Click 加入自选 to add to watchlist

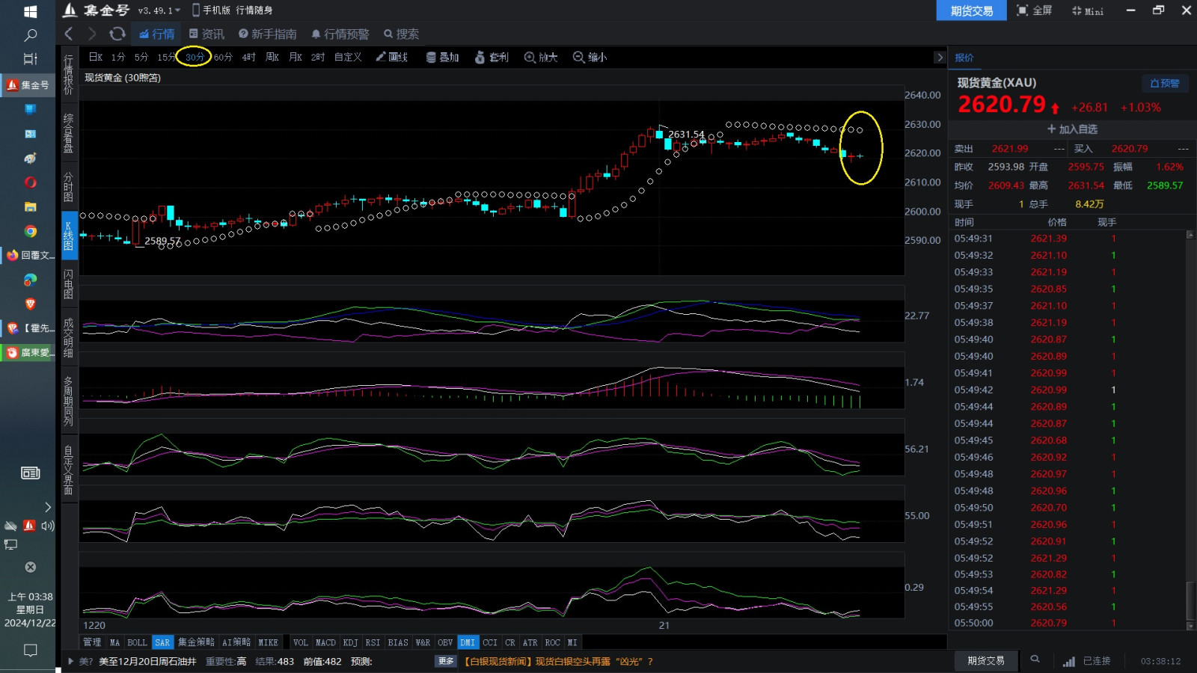point(1072,129)
